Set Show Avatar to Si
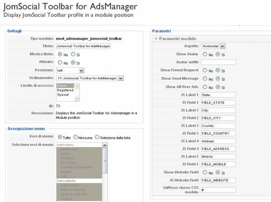The height and width of the screenshot is (202, 271). click(x=218, y=54)
